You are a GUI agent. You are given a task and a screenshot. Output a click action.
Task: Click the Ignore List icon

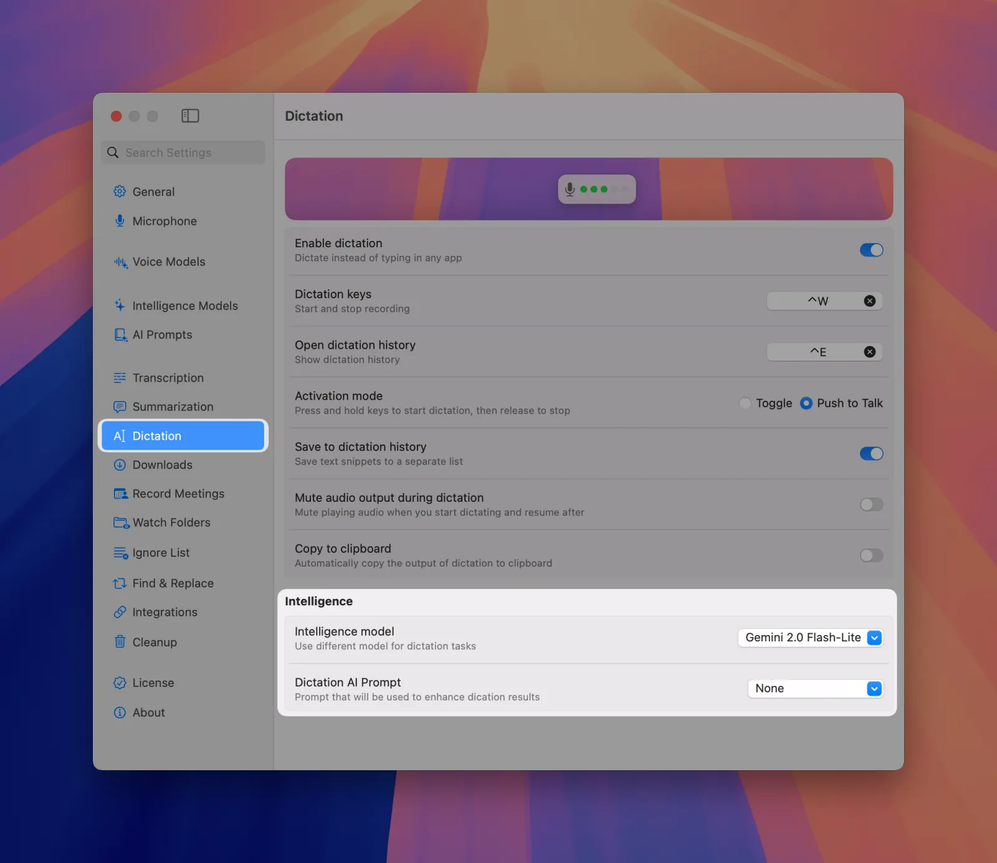(x=121, y=552)
